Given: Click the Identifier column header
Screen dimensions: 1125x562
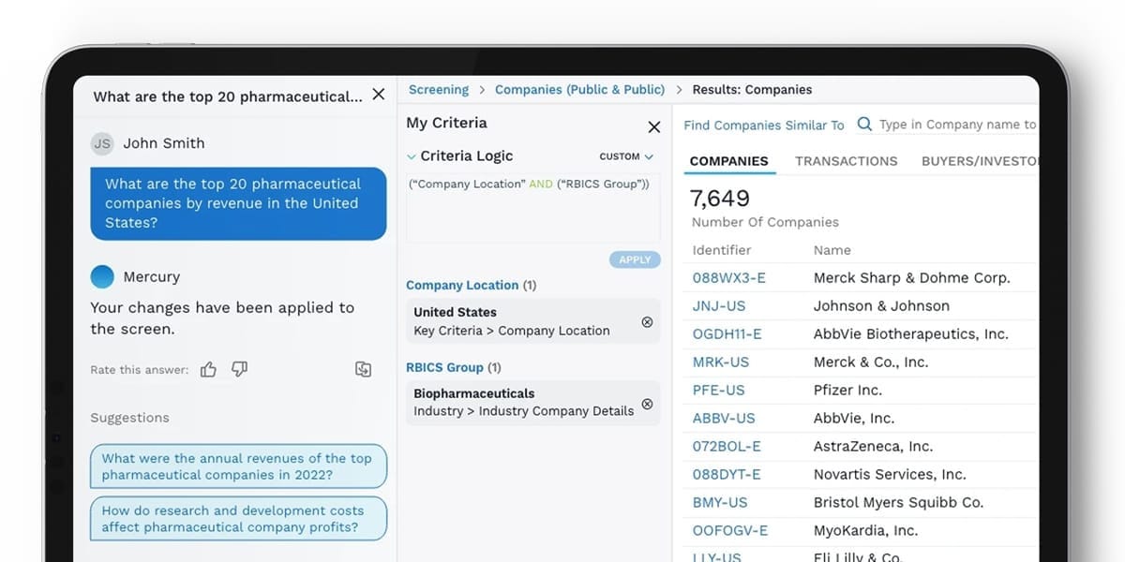Looking at the screenshot, I should [x=722, y=250].
